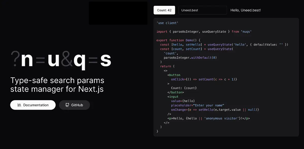304x149 pixels.
Task: Click the letter "s" in nuqs logo
Action: coord(106,60)
